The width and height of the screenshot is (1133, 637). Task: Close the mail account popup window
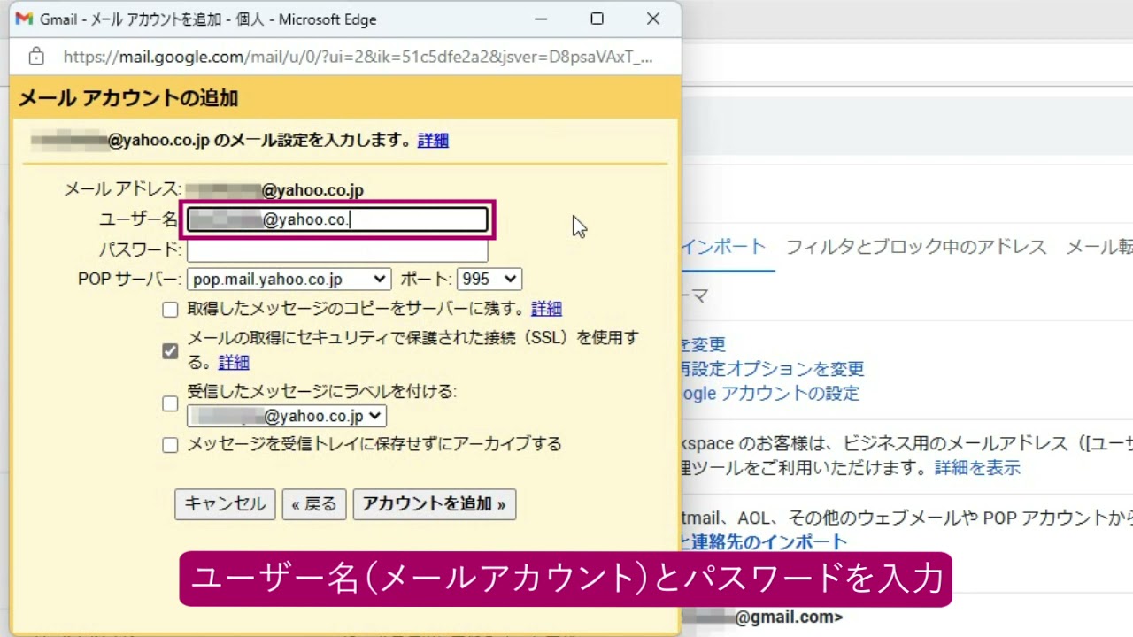click(x=653, y=19)
